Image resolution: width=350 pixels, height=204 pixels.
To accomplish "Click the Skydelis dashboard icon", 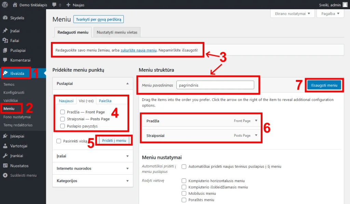I will coord(5,18).
